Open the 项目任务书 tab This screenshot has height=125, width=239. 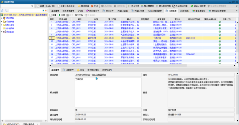pyautogui.click(x=92, y=11)
